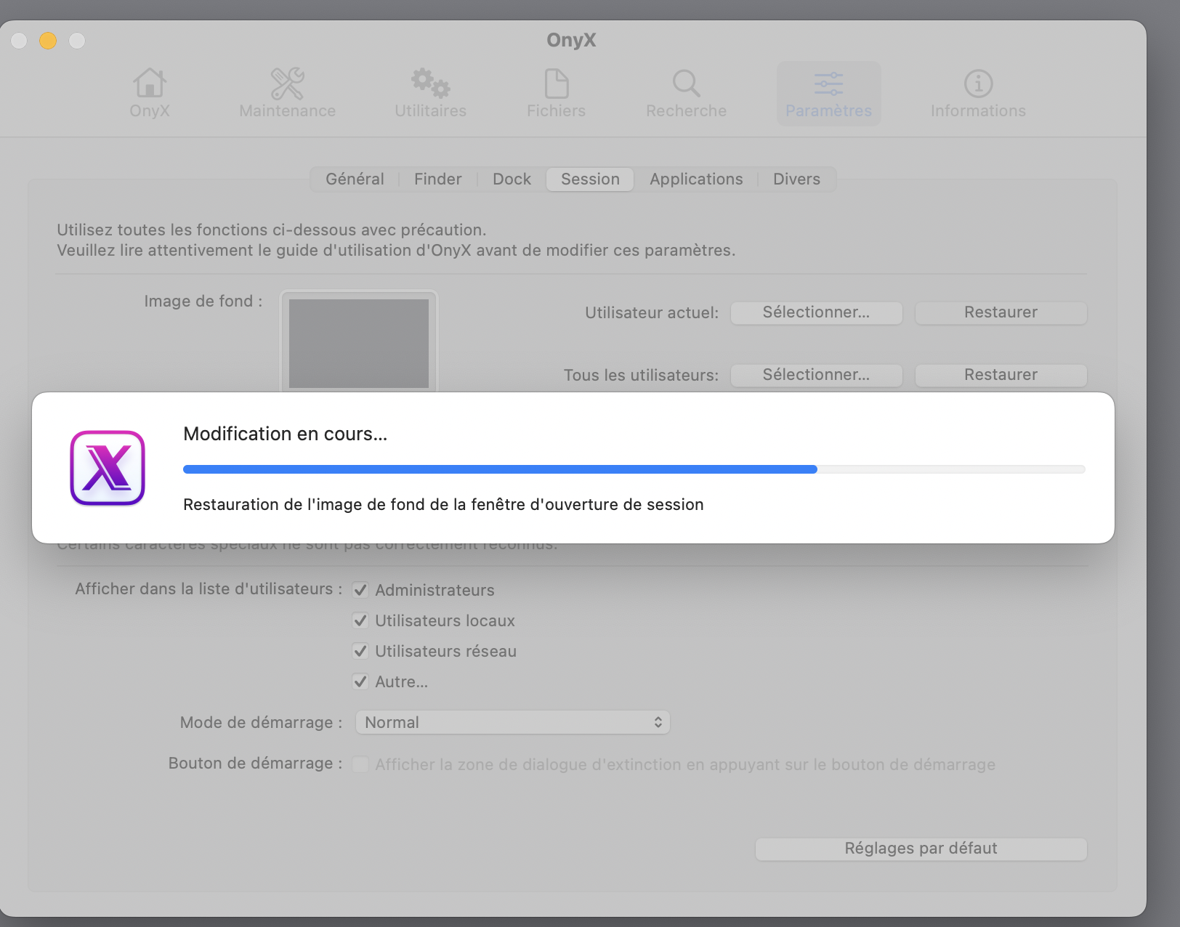Click the Réglages par défaut button
The width and height of the screenshot is (1180, 927).
[x=921, y=849]
